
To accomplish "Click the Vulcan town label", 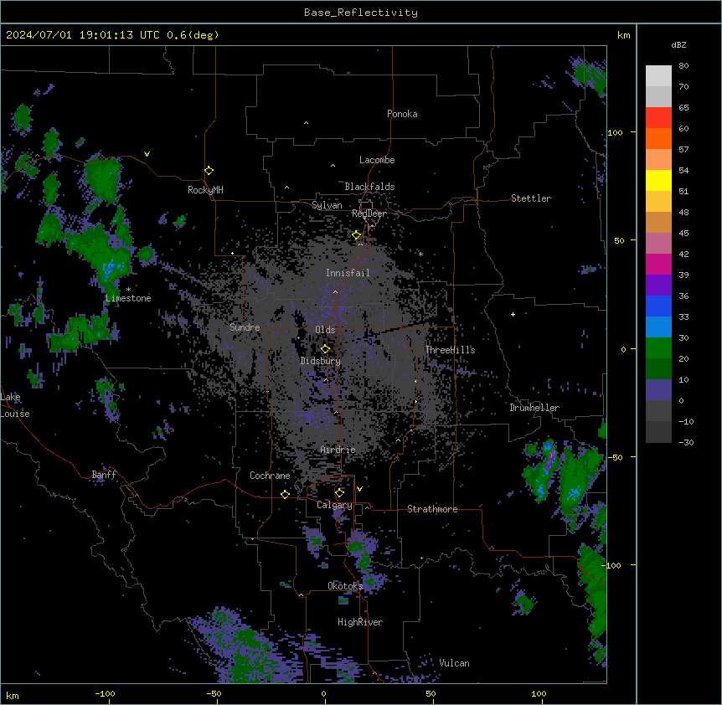I will tap(454, 663).
